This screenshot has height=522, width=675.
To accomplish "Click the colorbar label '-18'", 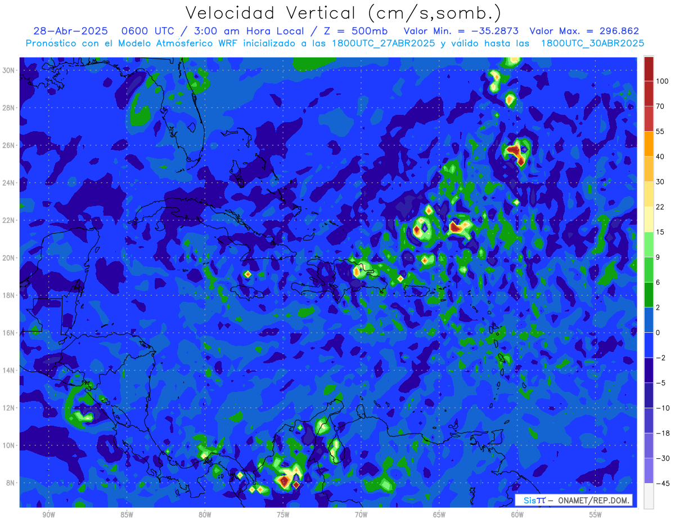I will (x=662, y=432).
